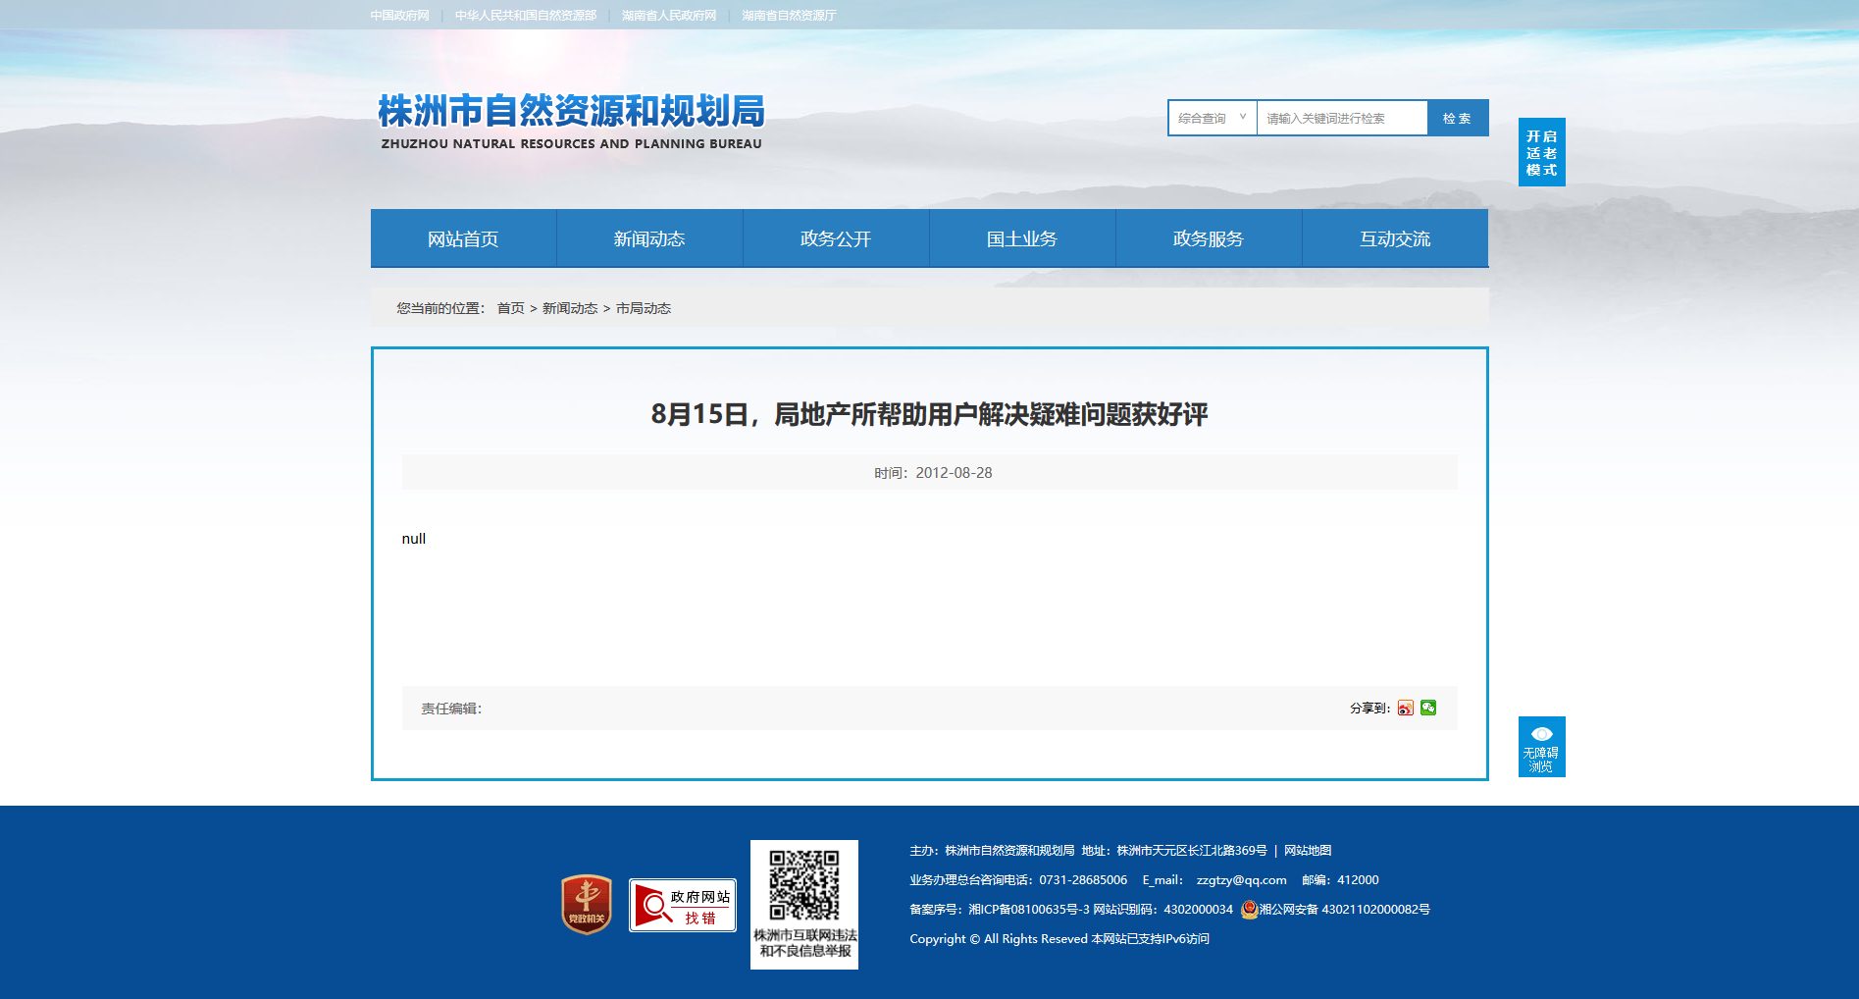Screen dimensions: 1859x999
Task: Open the 中国政府网 top link
Action: coord(400,16)
